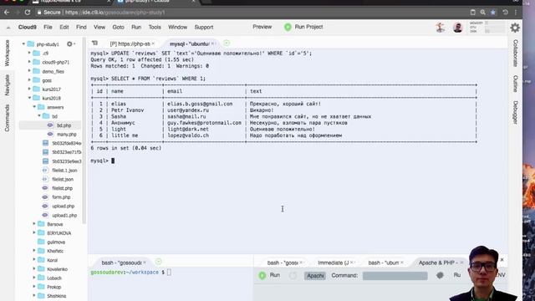535x301 pixels.
Task: Go back with the browser back arrow
Action: 7,13
